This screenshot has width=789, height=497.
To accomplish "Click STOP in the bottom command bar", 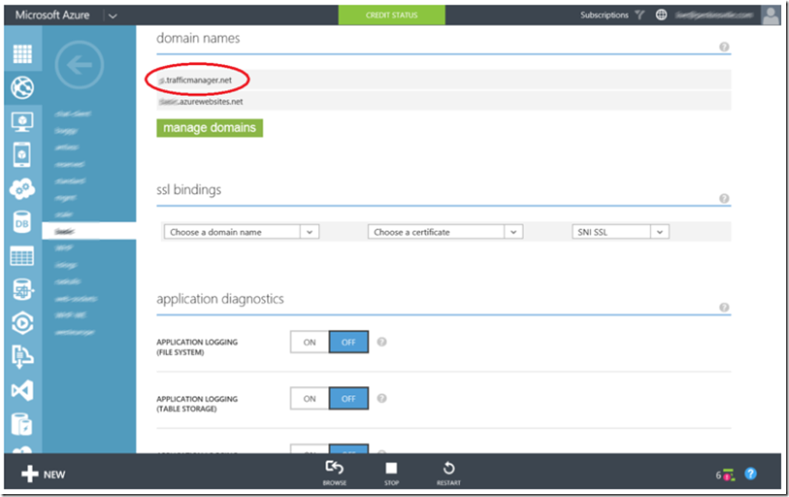I will (x=391, y=473).
